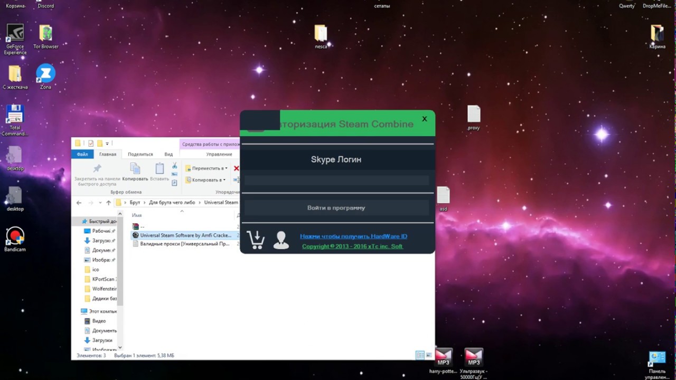Switch Explorer to details view mode
676x380 pixels.
420,355
